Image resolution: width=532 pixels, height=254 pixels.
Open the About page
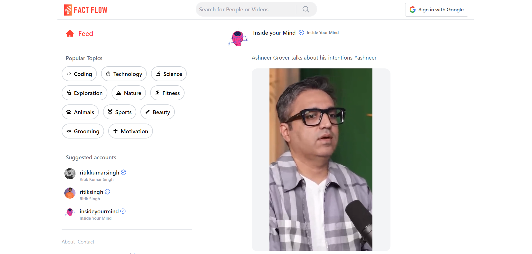pos(68,242)
